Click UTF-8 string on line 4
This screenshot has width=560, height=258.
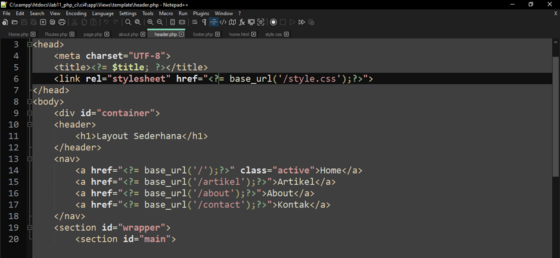coord(147,56)
